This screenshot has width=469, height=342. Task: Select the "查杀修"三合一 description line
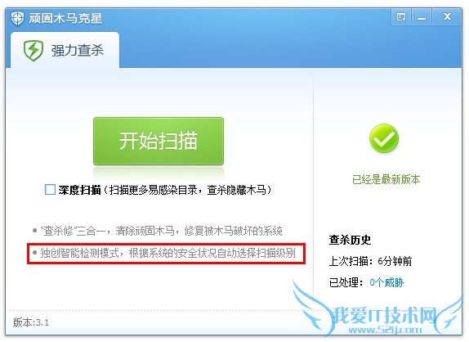coord(158,231)
